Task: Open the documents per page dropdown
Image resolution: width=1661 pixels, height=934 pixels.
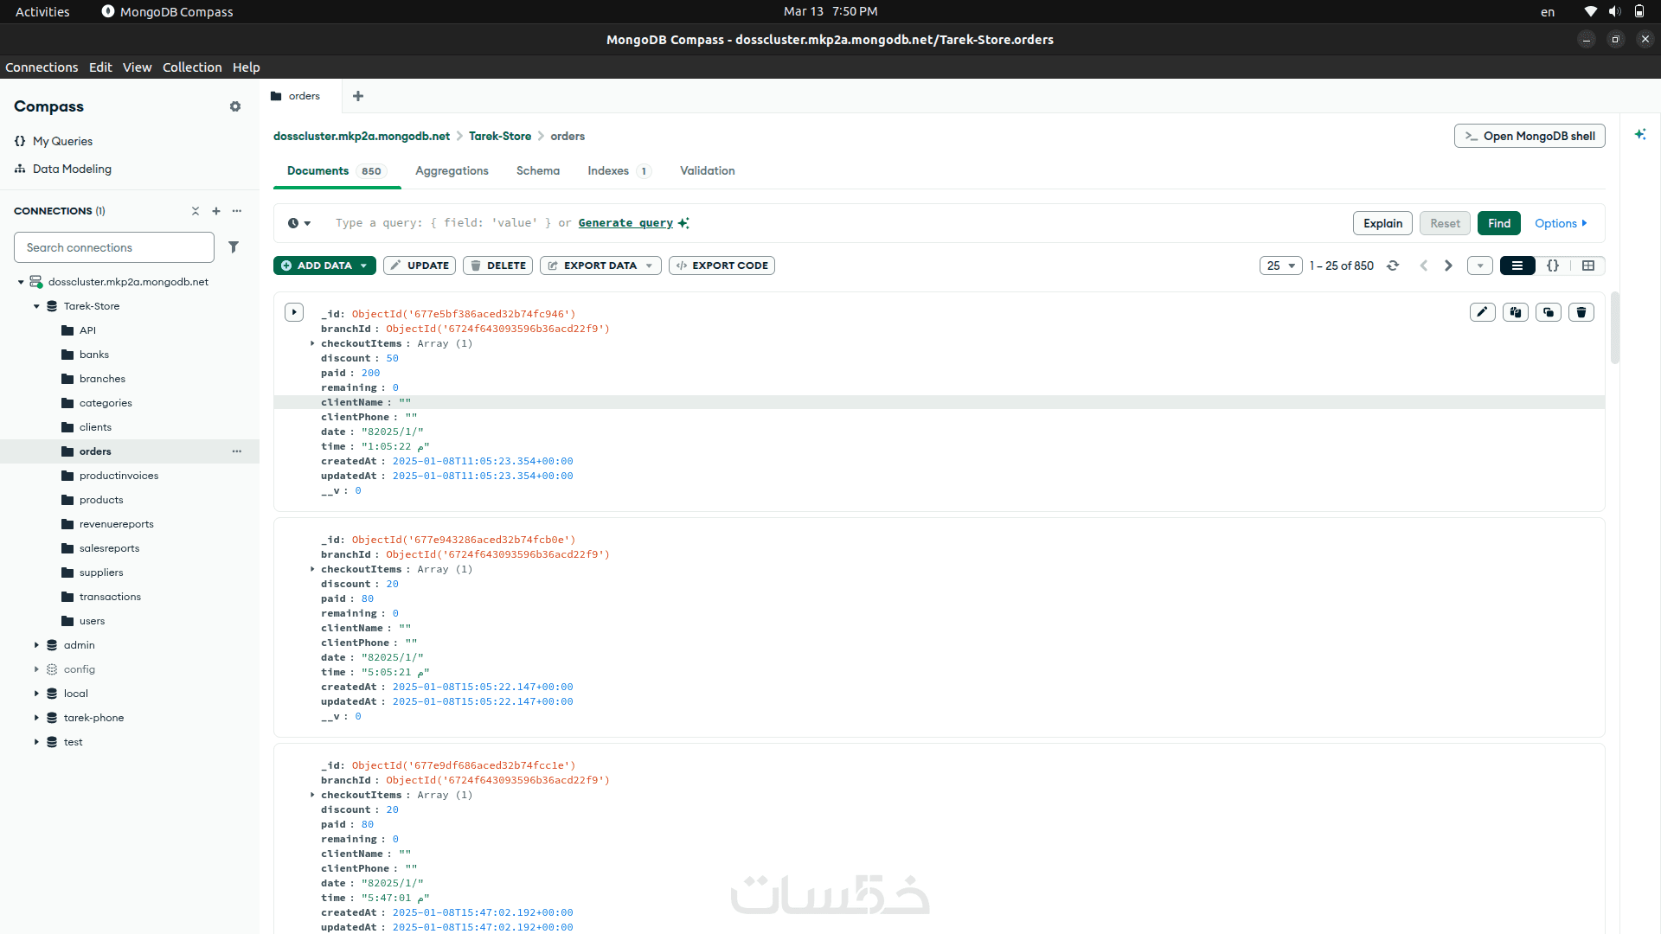Action: pyautogui.click(x=1280, y=265)
